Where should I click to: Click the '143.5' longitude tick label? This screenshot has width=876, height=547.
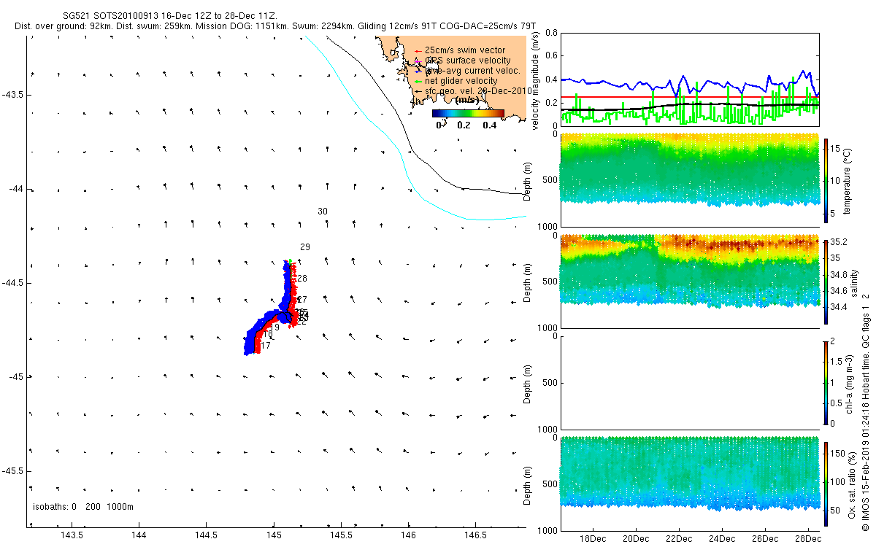click(x=72, y=535)
